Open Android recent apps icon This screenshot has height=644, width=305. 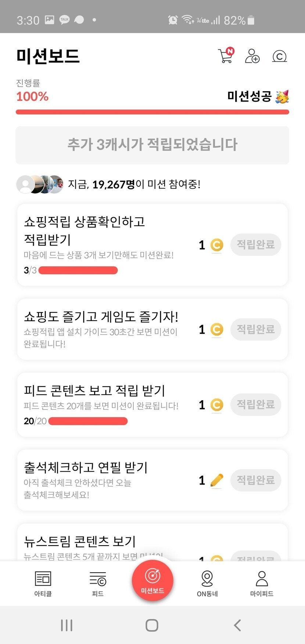67,625
